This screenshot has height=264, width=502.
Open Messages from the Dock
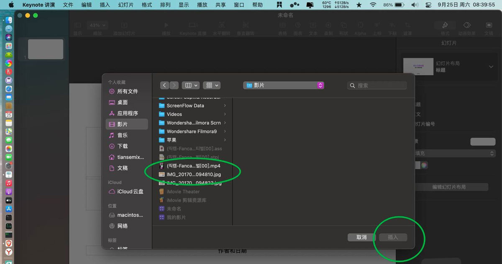(x=9, y=140)
